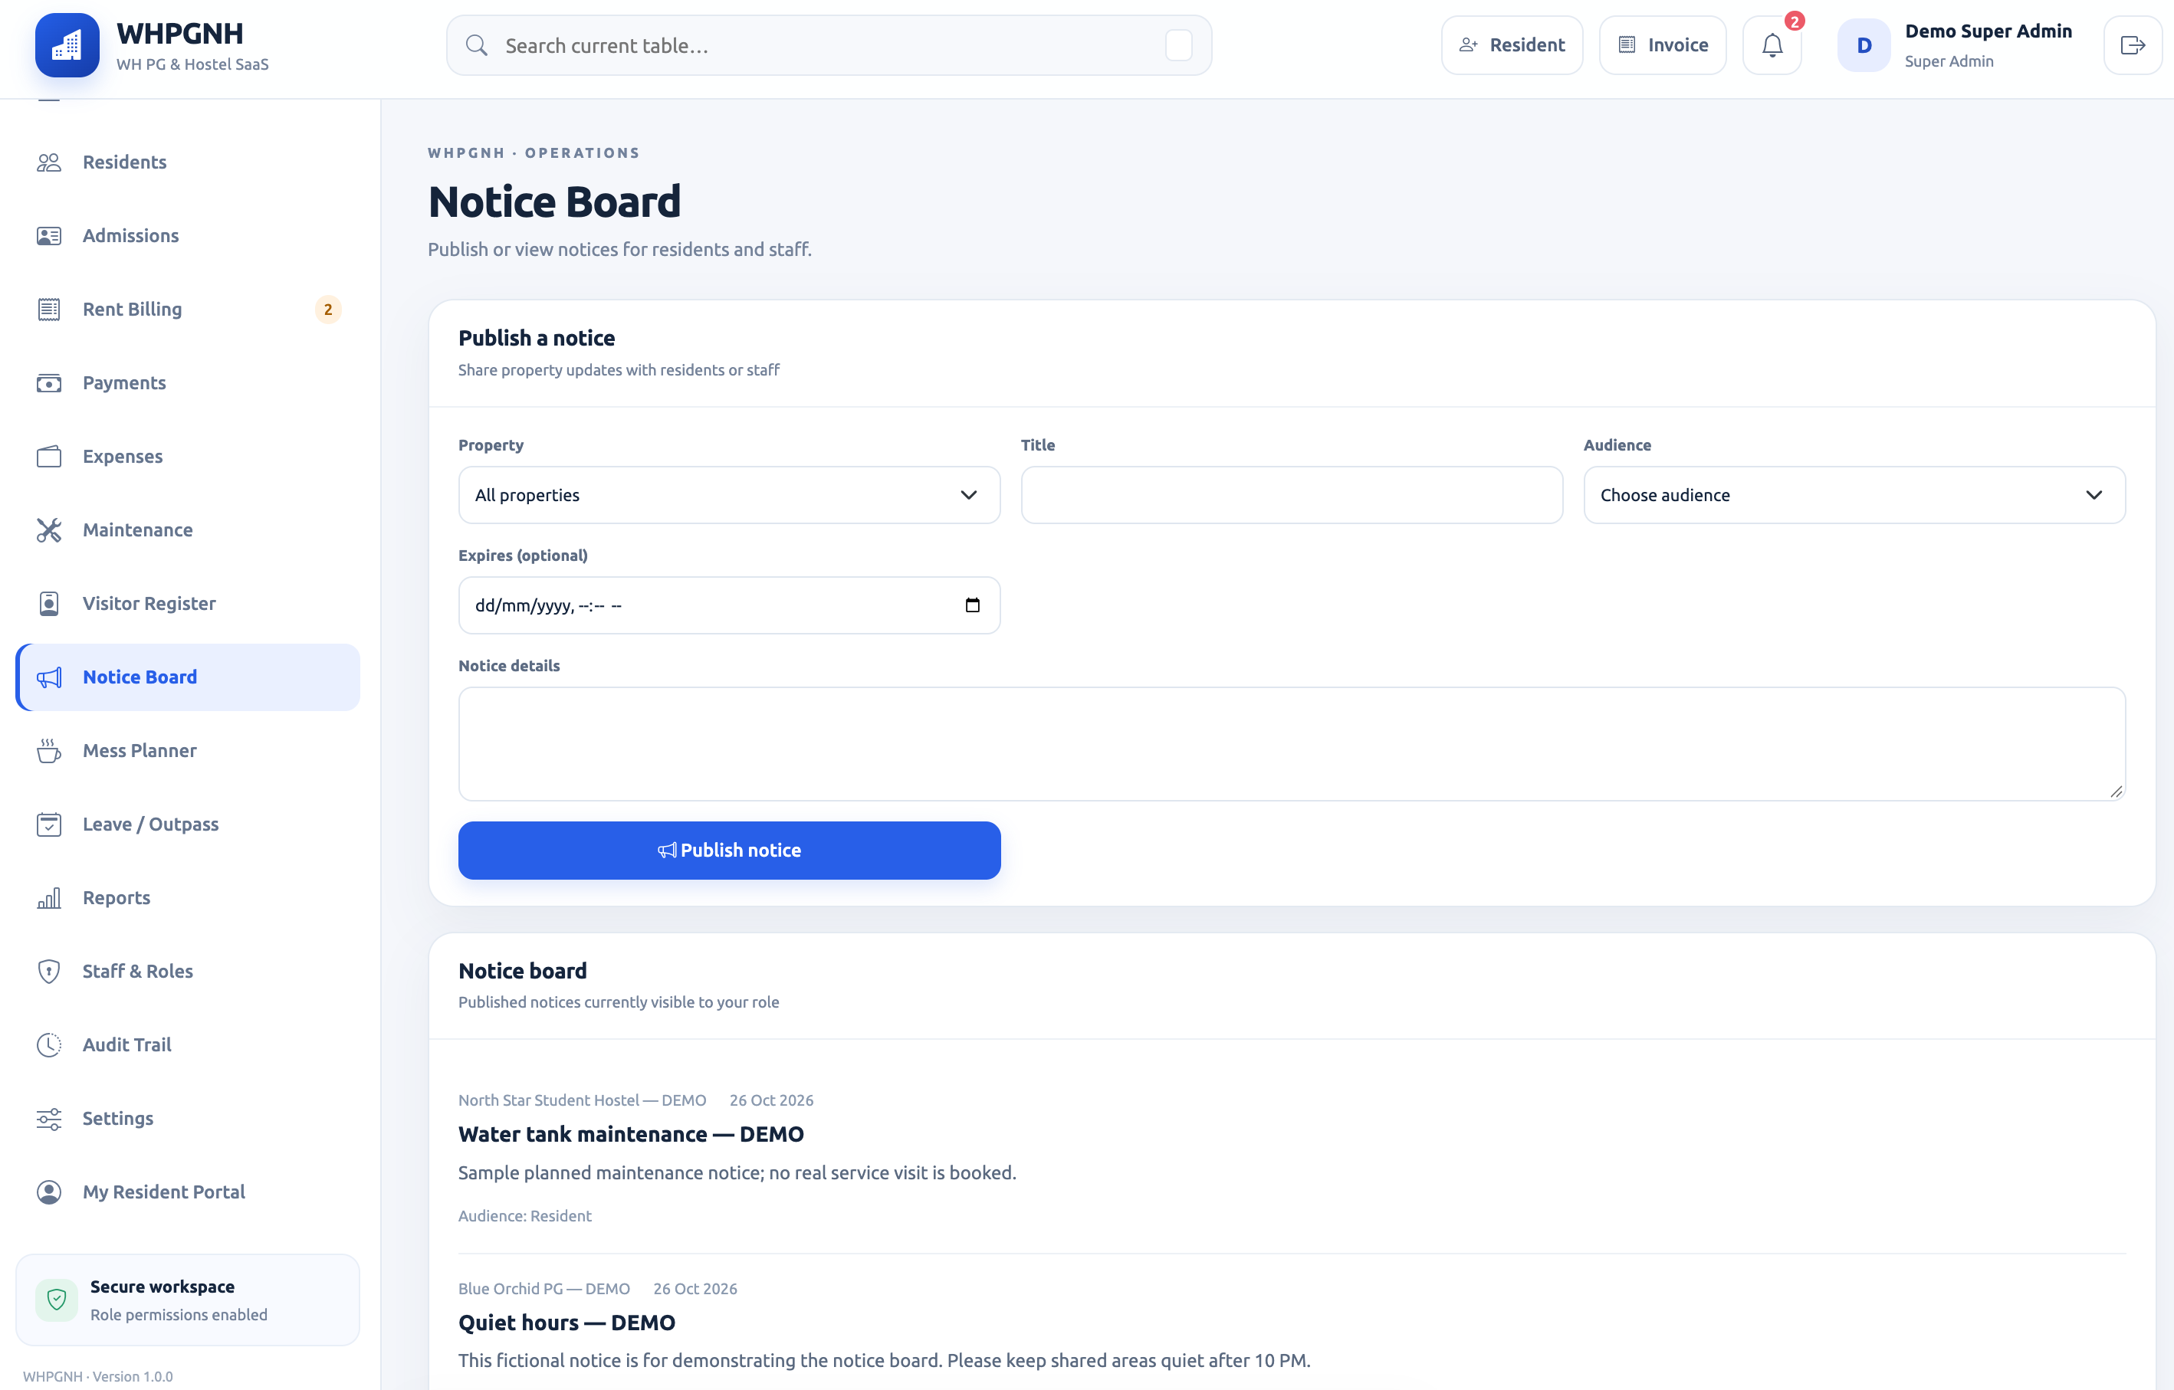This screenshot has width=2174, height=1390.
Task: Click the Payments cash icon
Action: [x=49, y=382]
